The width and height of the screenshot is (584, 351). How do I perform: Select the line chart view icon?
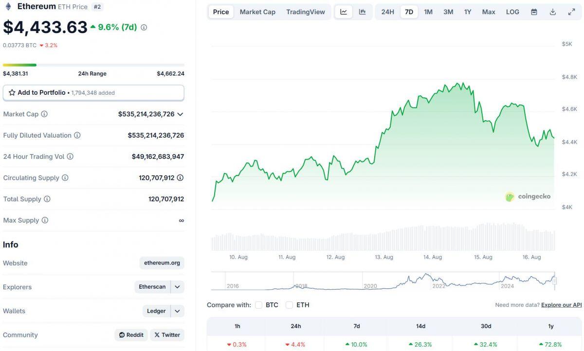(x=344, y=11)
